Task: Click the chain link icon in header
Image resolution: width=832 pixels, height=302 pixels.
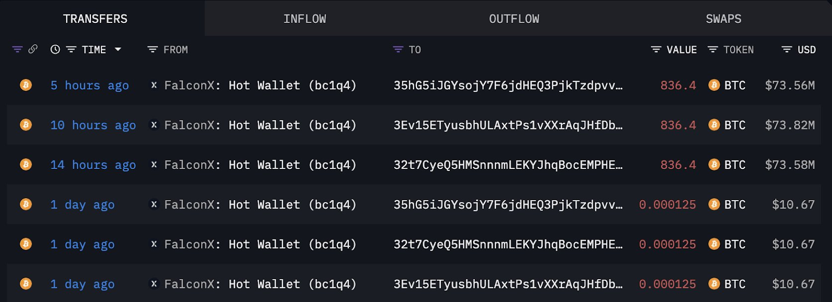Action: (33, 49)
